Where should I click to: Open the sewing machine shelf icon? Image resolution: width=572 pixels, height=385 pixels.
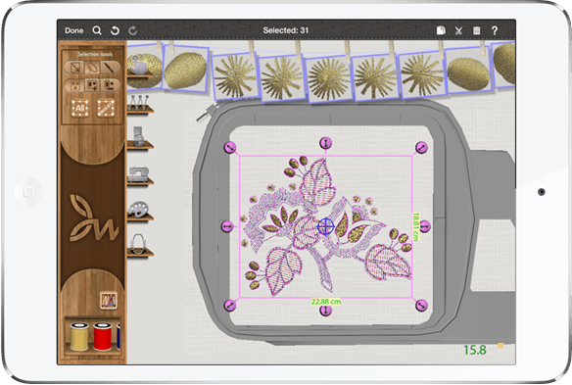pyautogui.click(x=139, y=175)
